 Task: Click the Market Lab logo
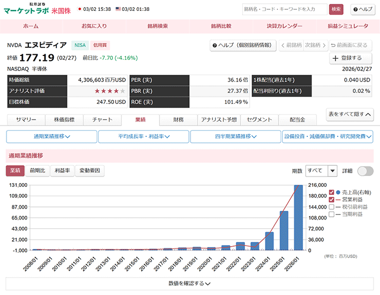click(26, 9)
